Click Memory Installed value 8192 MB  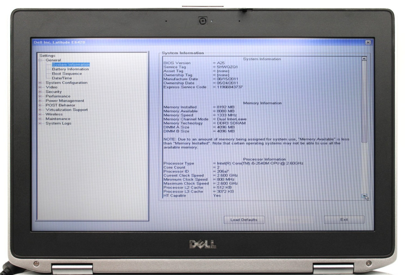point(226,107)
